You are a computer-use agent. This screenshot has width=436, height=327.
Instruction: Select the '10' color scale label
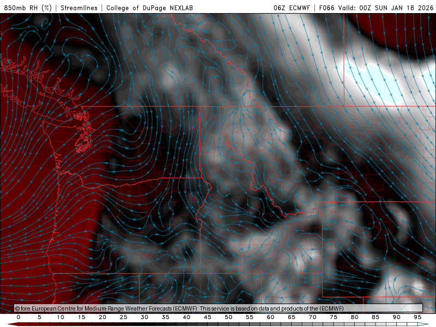pyautogui.click(x=60, y=317)
